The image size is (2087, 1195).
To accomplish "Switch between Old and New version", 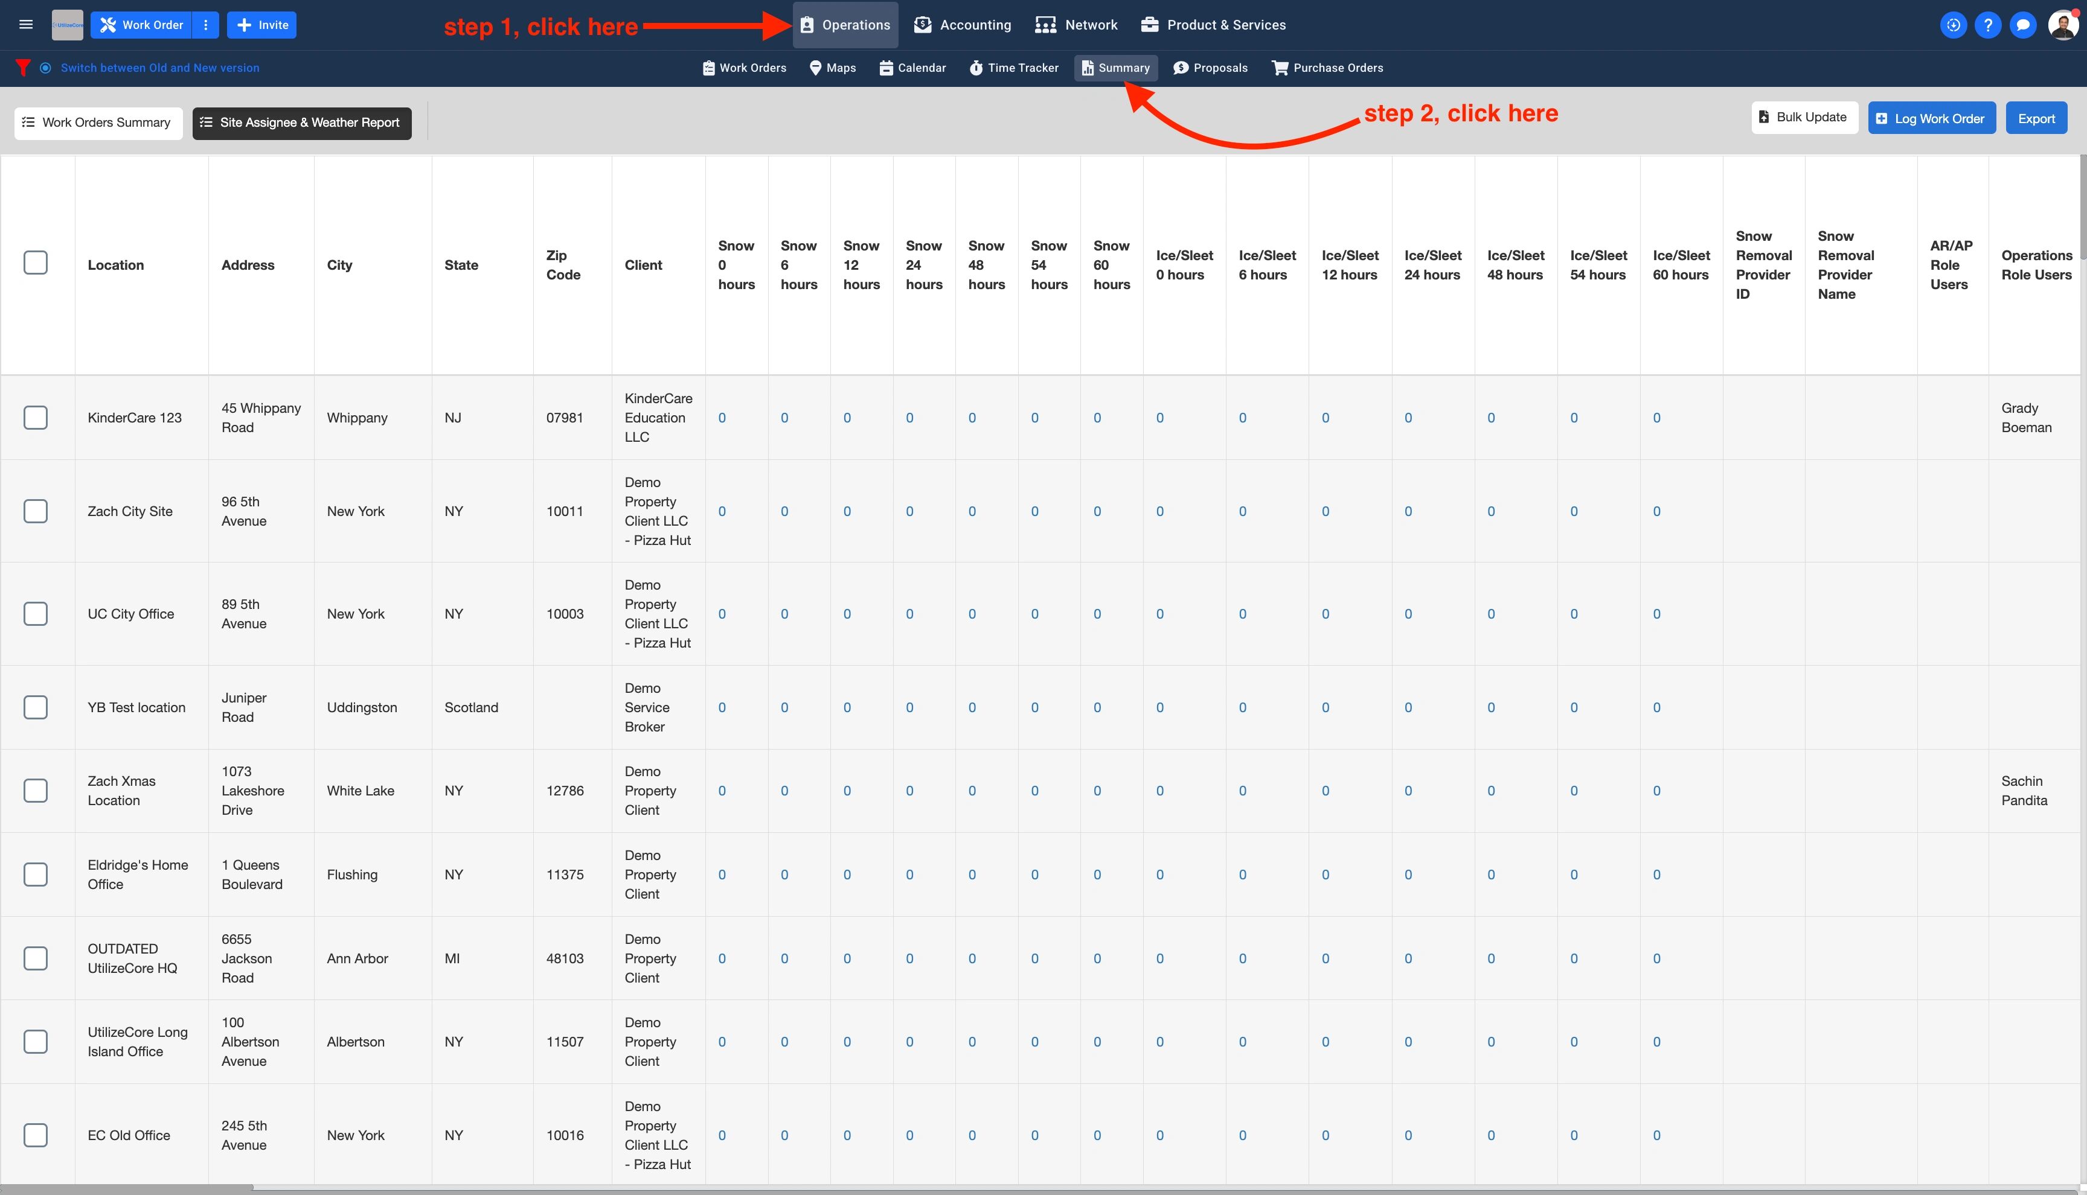I will click(x=159, y=68).
